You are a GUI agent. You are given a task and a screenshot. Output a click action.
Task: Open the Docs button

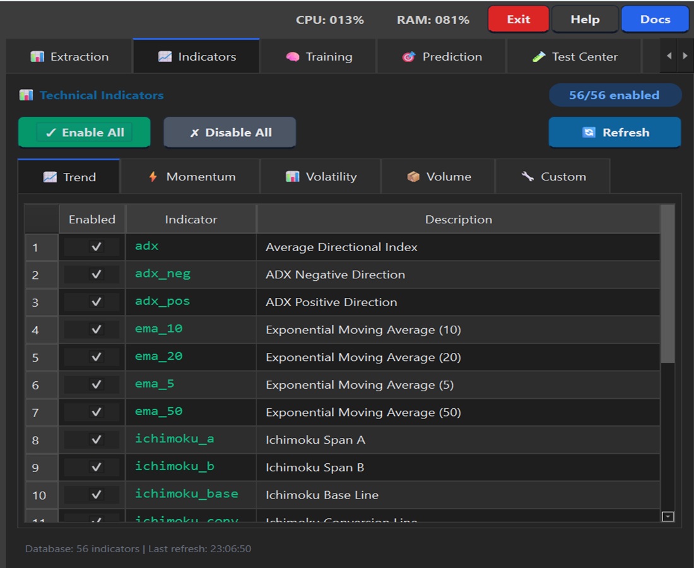(655, 20)
